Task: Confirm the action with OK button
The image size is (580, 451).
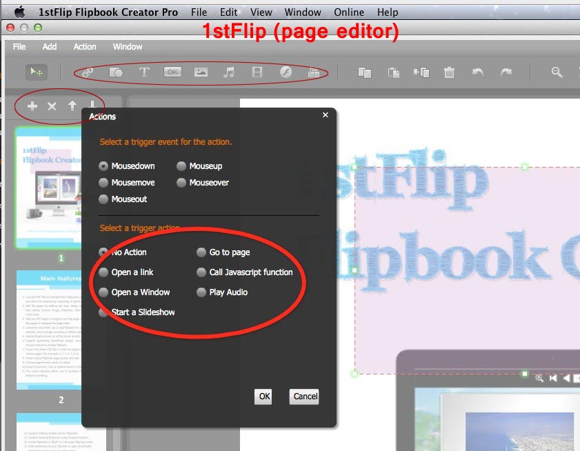Action: point(263,397)
